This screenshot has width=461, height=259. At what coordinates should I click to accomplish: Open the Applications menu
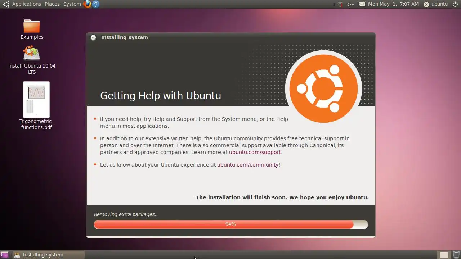click(x=27, y=4)
